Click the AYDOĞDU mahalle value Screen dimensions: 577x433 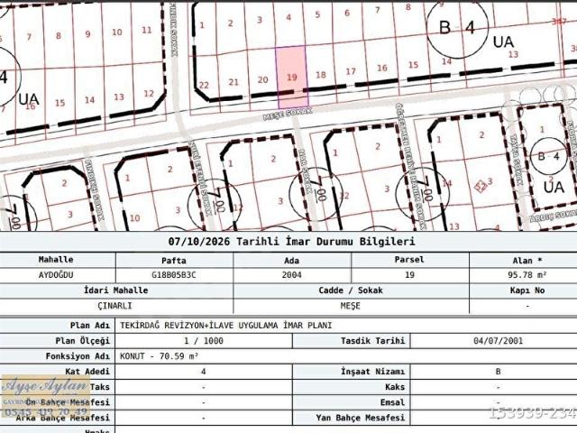coord(56,275)
